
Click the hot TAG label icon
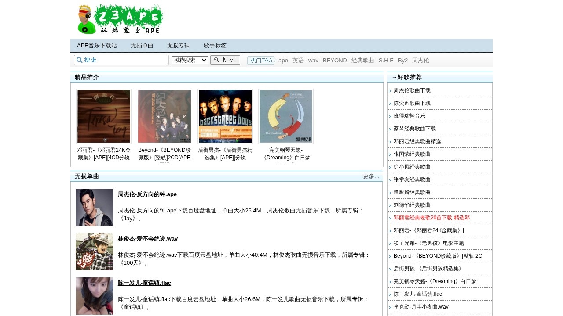point(261,61)
